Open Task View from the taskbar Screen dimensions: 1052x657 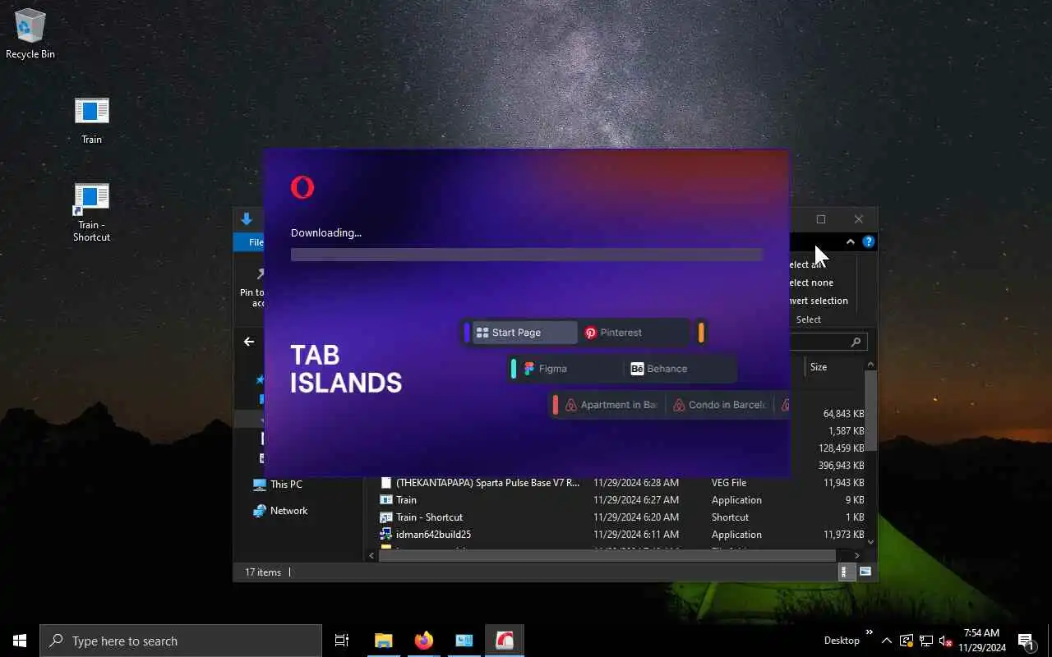pyautogui.click(x=342, y=641)
